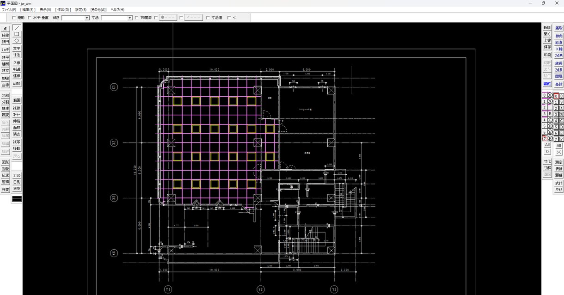Select the circle (○) drawing tool
This screenshot has height=295, width=564.
(17, 41)
